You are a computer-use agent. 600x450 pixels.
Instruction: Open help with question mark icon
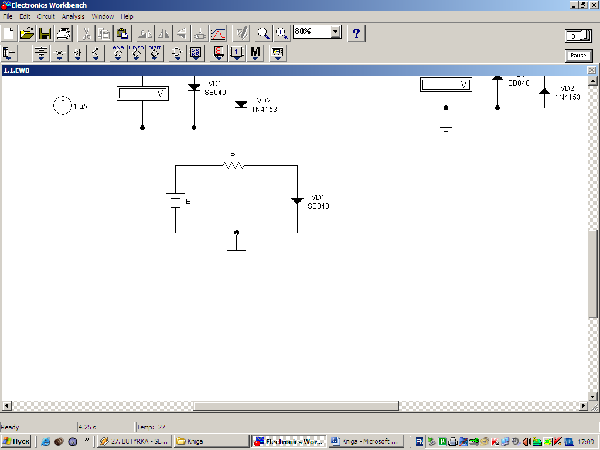pos(356,33)
